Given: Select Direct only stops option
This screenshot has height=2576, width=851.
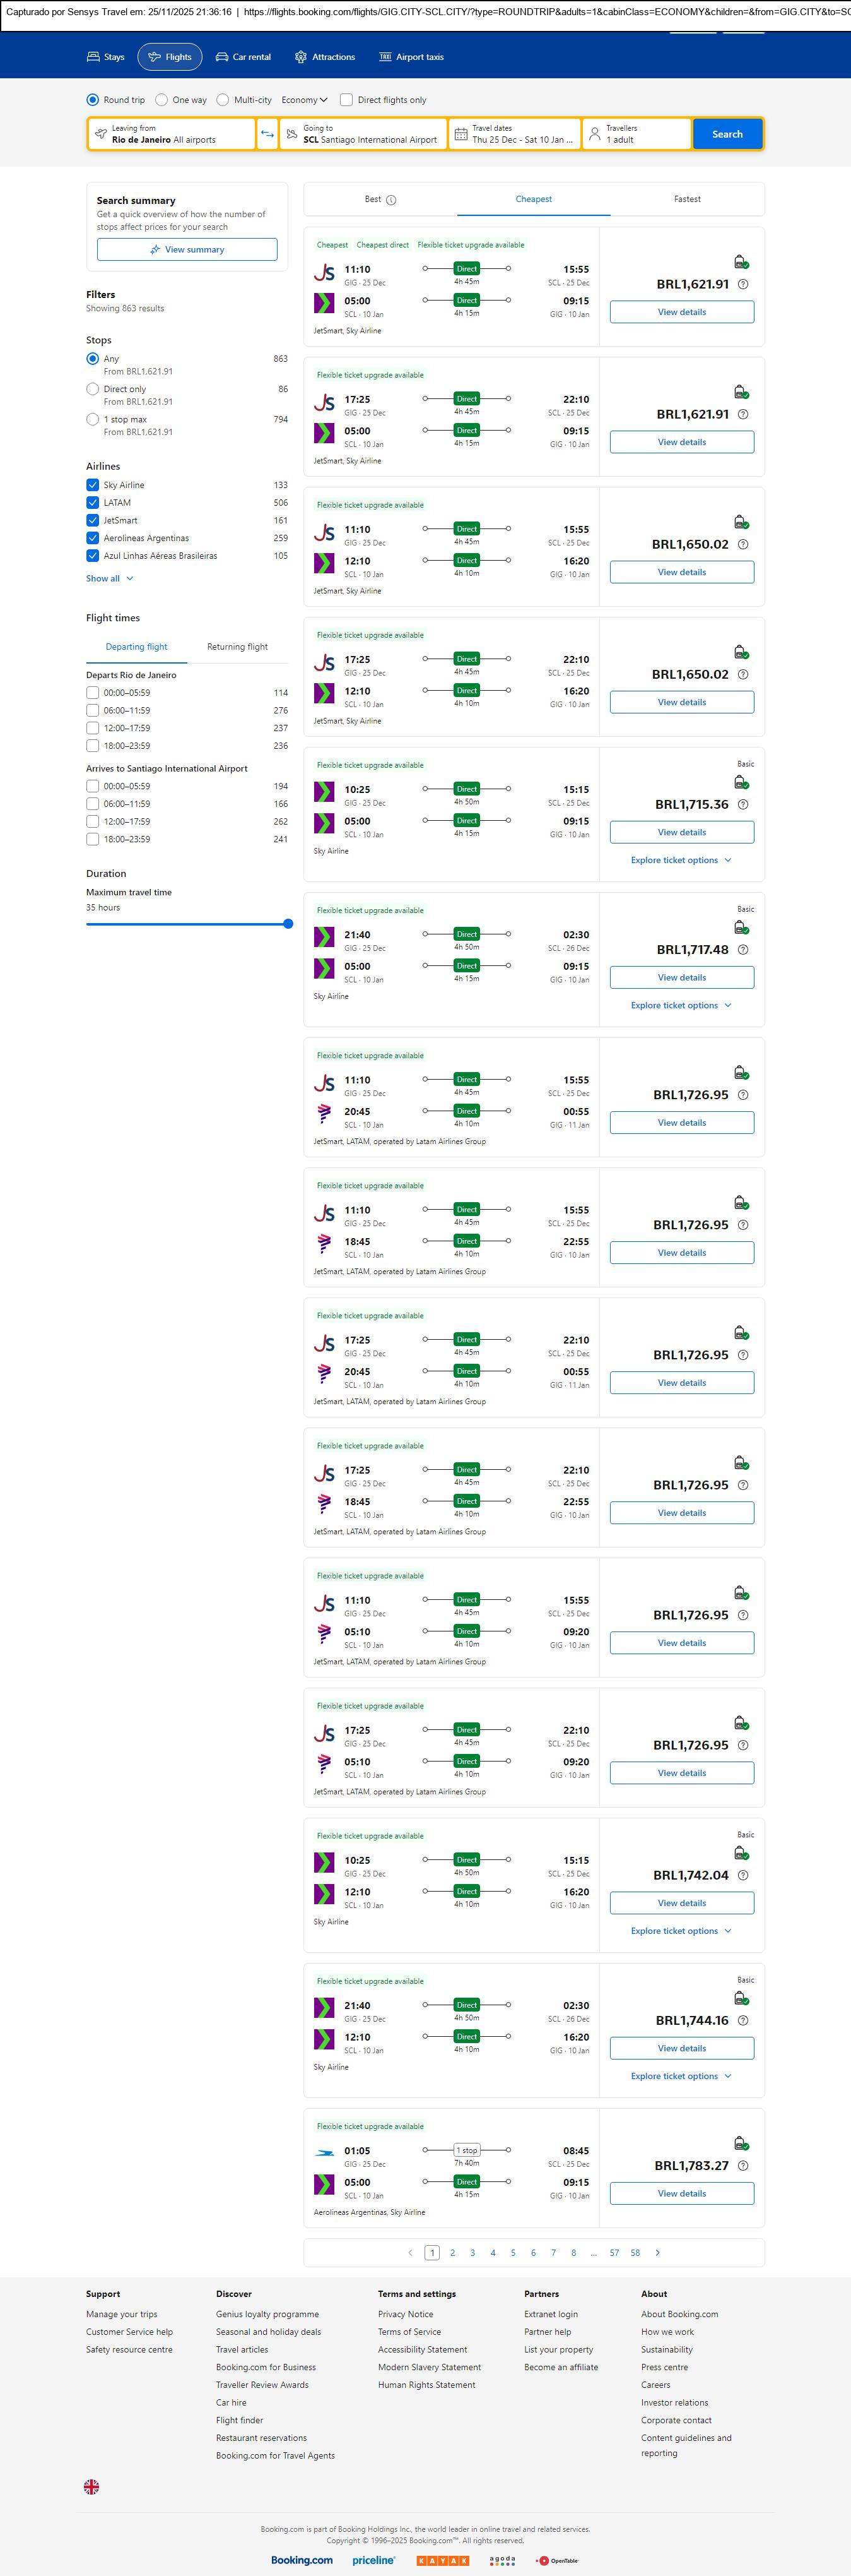Looking at the screenshot, I should [x=93, y=389].
